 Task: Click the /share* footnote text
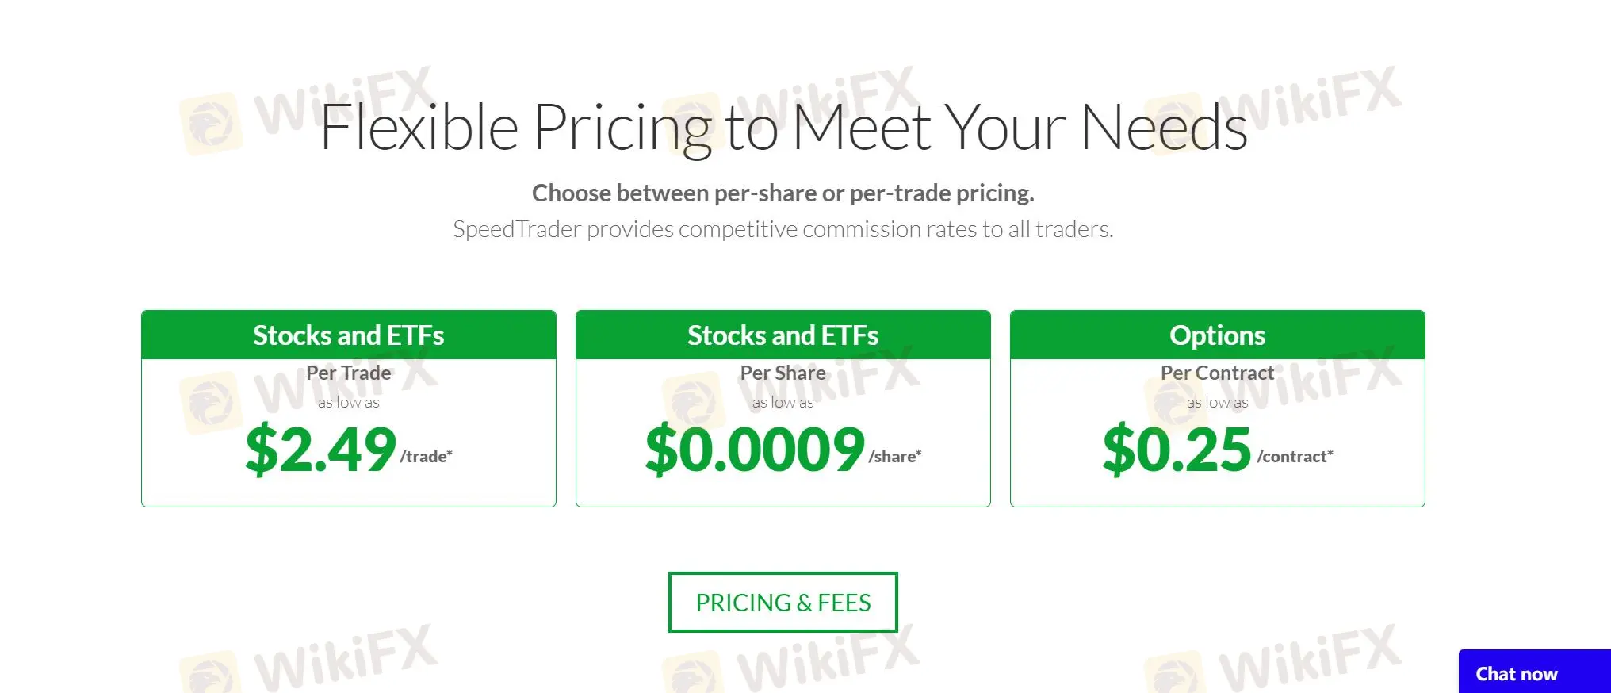(895, 456)
